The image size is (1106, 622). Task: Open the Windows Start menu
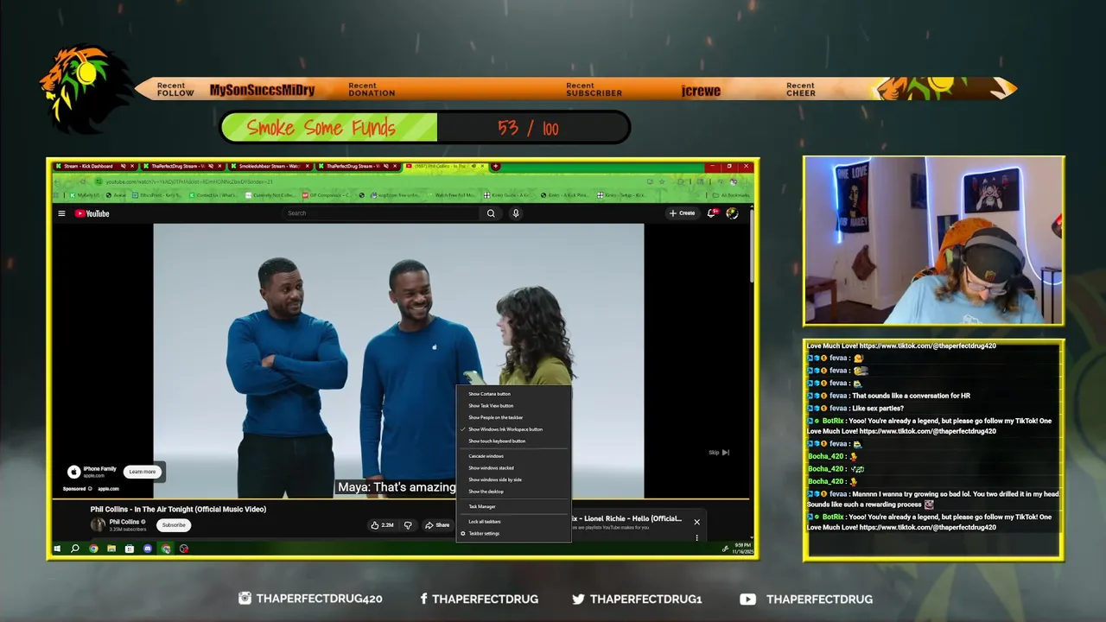[x=58, y=549]
